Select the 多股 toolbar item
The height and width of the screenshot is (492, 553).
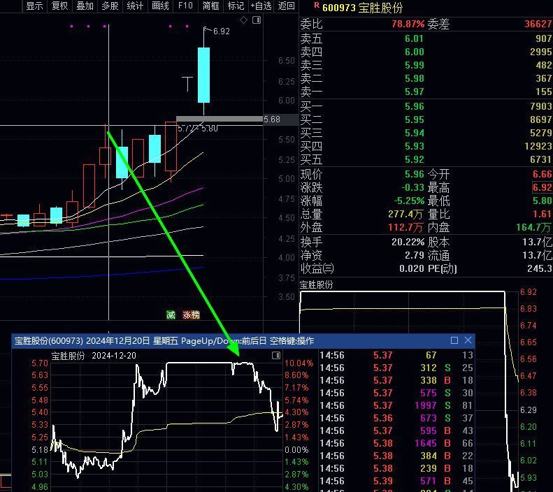[x=110, y=6]
